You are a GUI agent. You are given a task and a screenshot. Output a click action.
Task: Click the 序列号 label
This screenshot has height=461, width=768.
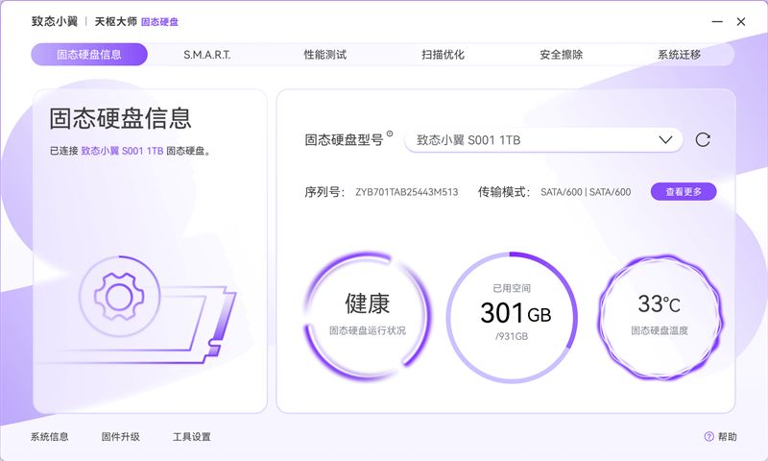324,192
